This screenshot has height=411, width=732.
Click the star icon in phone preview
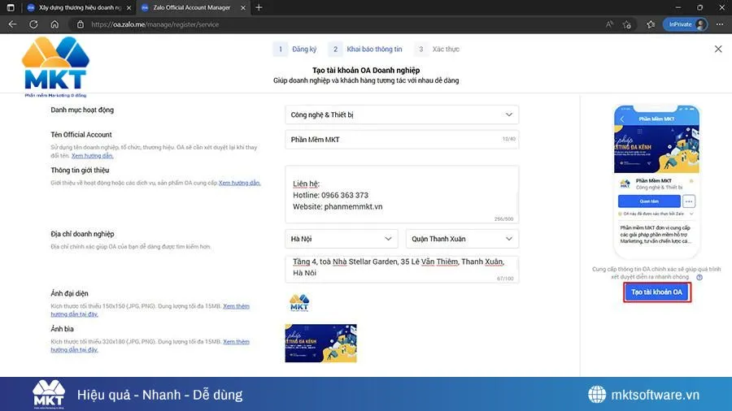click(691, 181)
